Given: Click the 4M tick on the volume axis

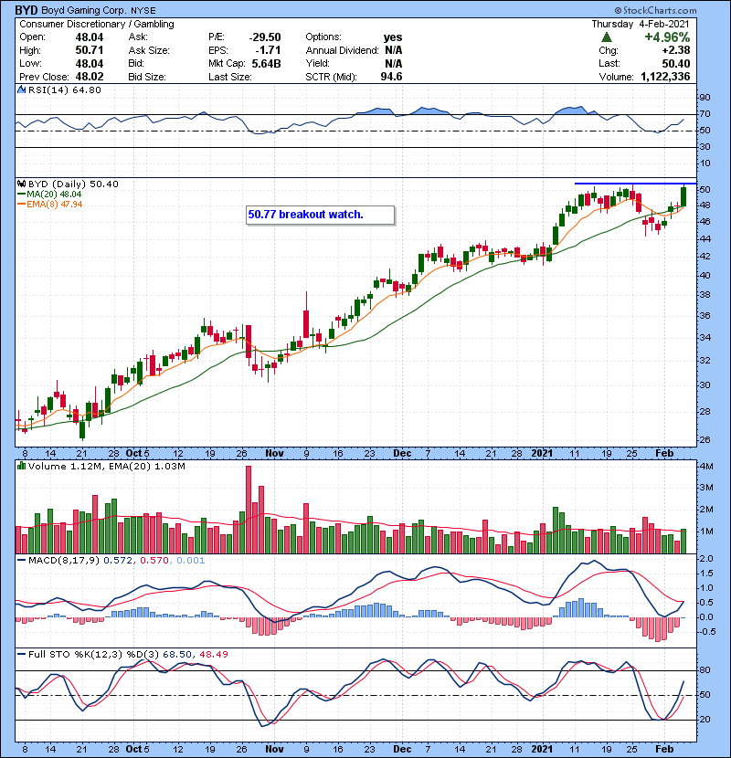Looking at the screenshot, I should pyautogui.click(x=705, y=467).
